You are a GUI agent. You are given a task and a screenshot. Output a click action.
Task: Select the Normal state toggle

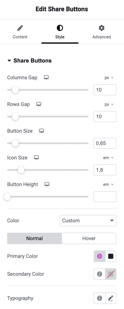pyautogui.click(x=35, y=238)
